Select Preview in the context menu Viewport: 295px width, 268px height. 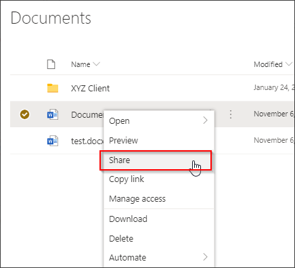[x=123, y=141]
